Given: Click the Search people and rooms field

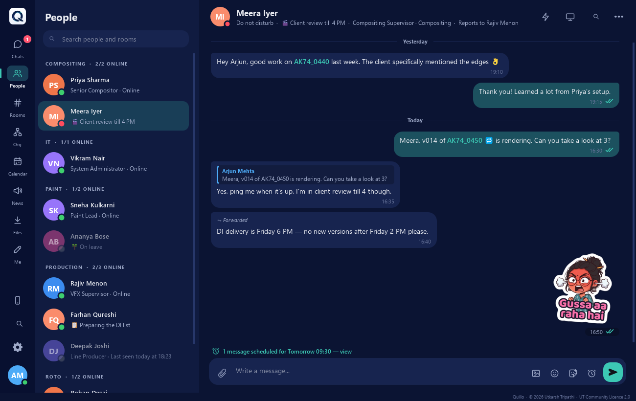Looking at the screenshot, I should tap(116, 39).
